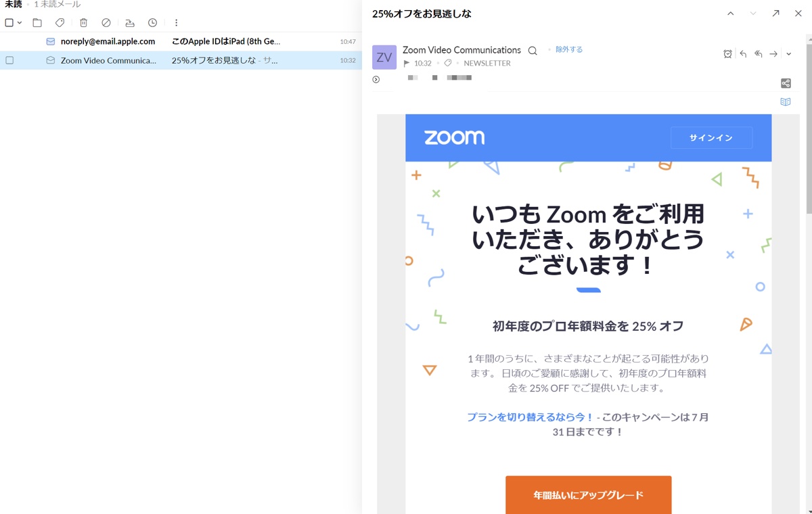
Task: Click the share icon in preview pane
Action: tap(786, 83)
